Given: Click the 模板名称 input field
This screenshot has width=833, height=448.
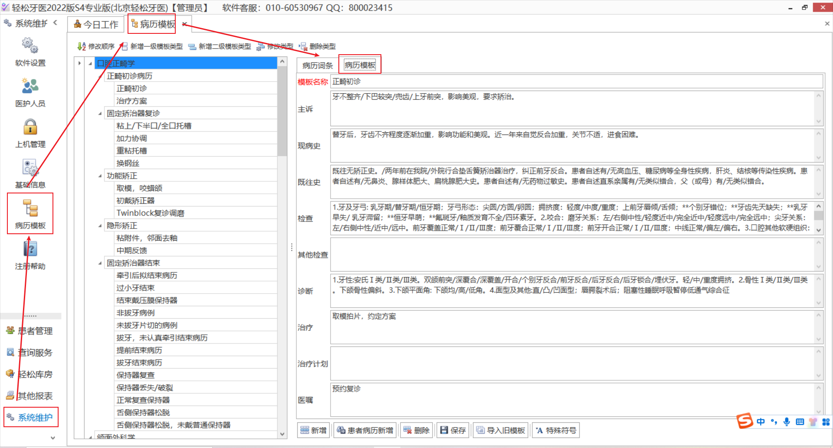Looking at the screenshot, I should pos(577,82).
